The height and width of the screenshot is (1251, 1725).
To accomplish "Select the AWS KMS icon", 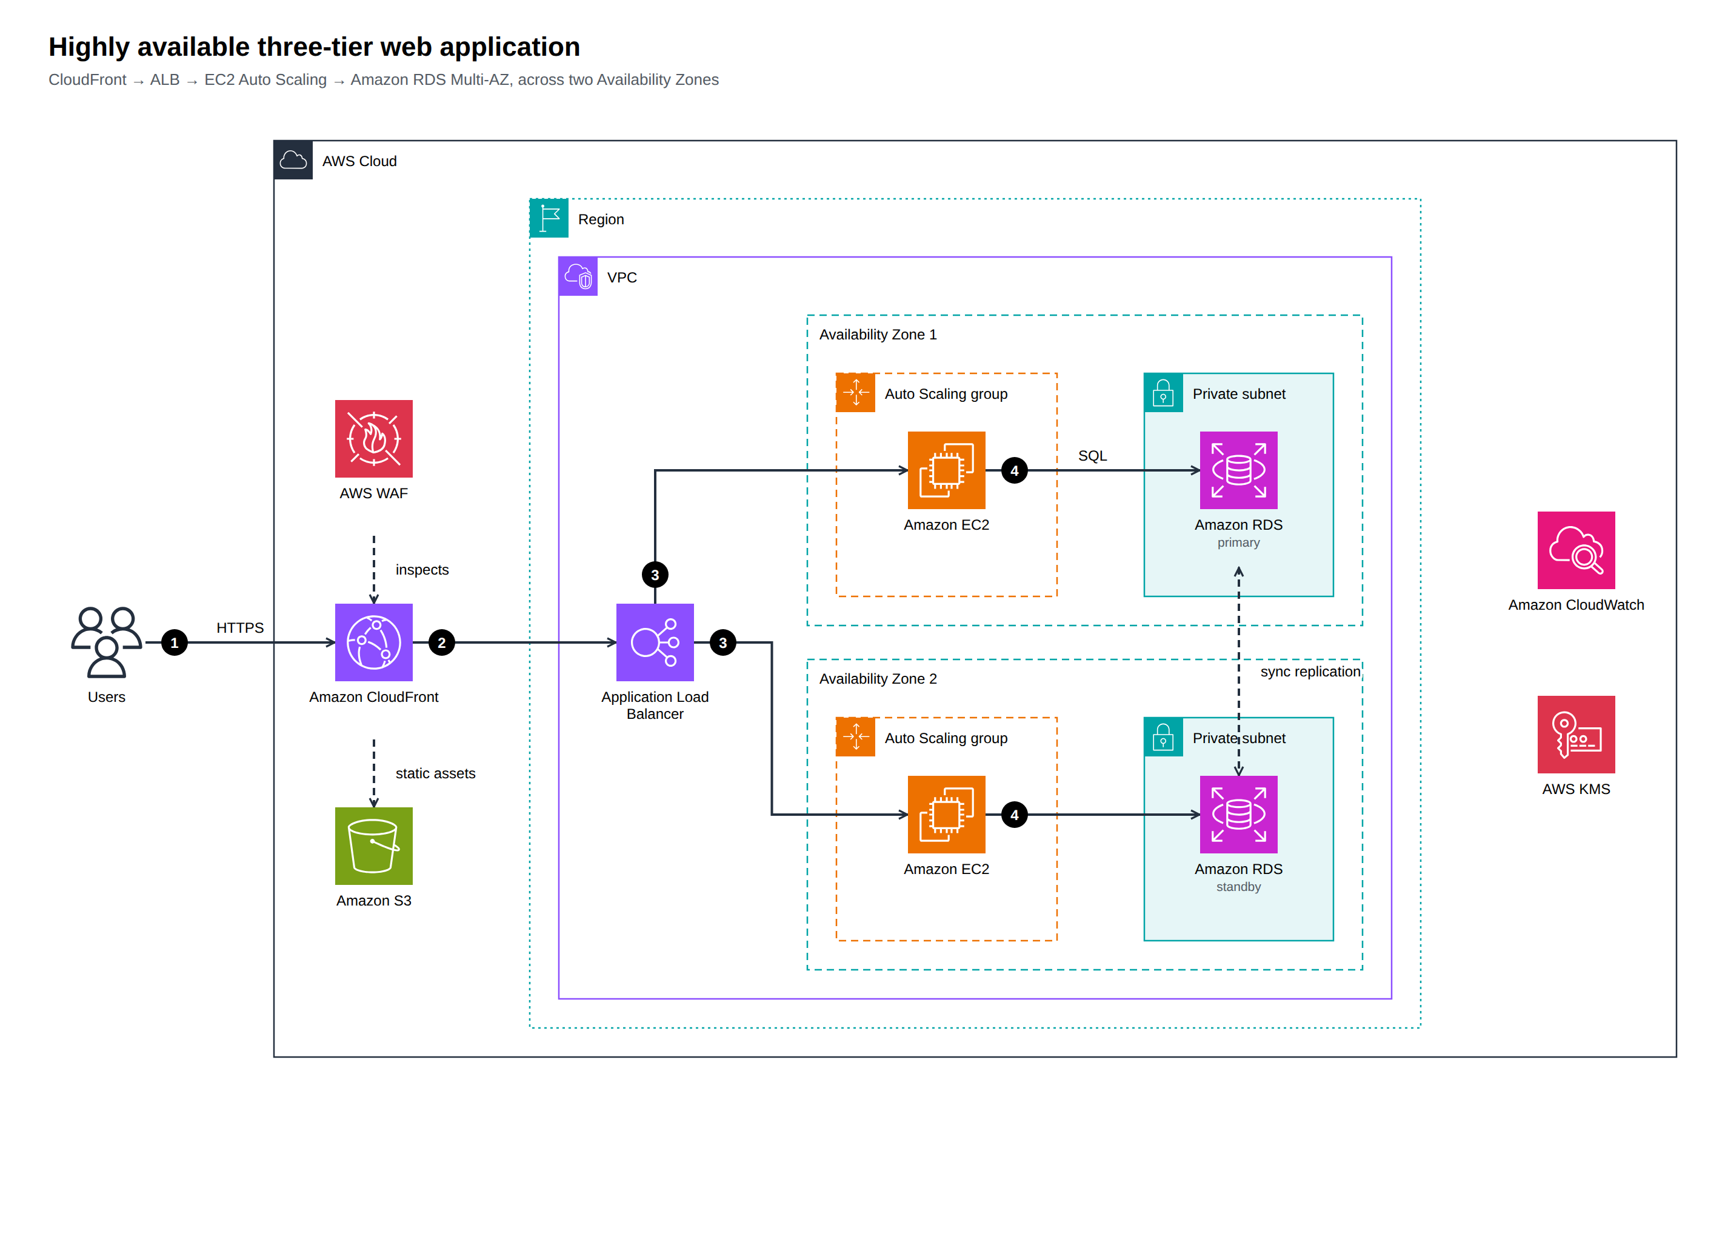I will [x=1576, y=735].
